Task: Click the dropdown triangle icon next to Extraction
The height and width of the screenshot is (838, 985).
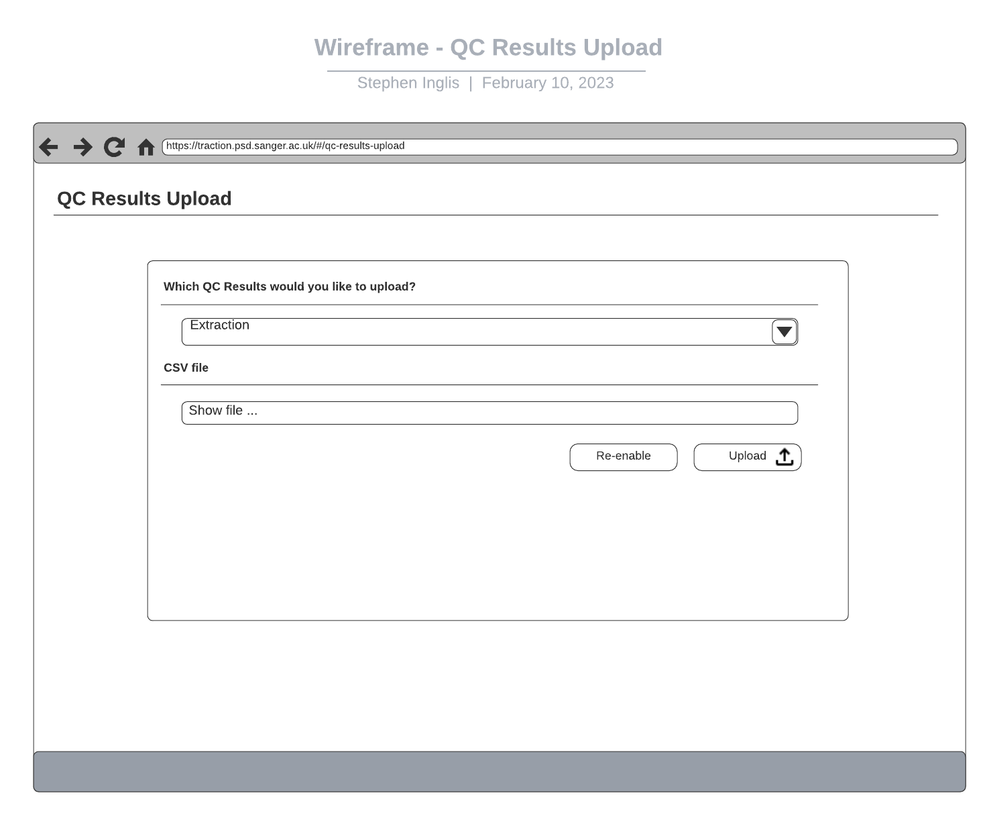Action: click(783, 331)
